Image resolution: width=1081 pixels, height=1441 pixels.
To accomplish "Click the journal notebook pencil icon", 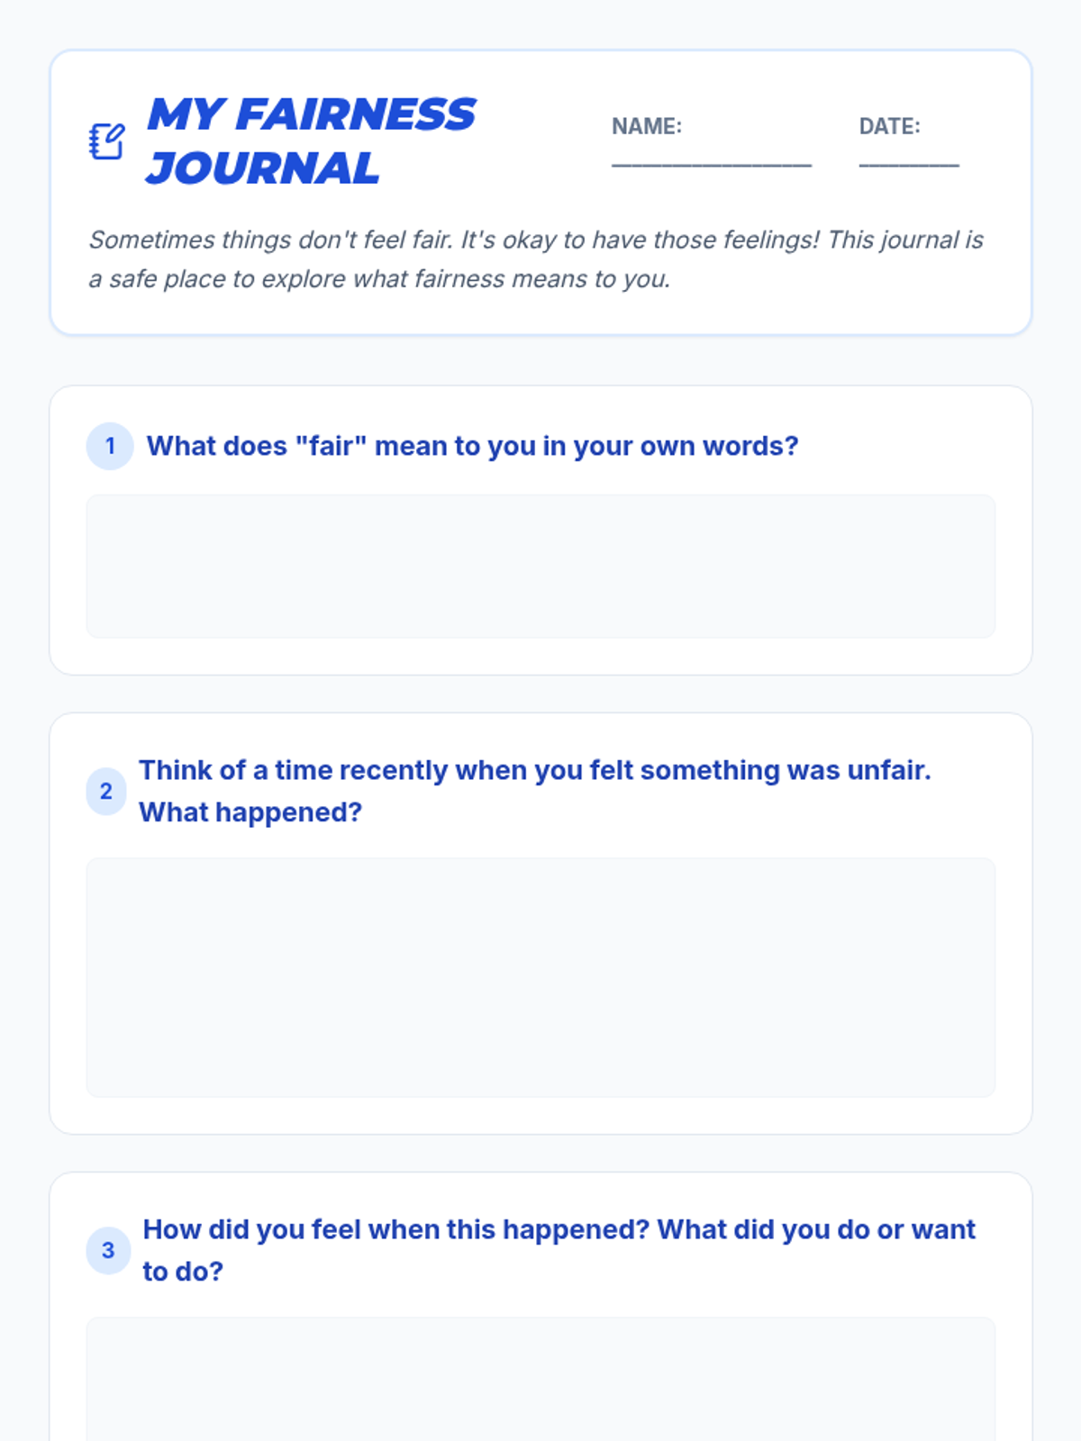I will [106, 141].
